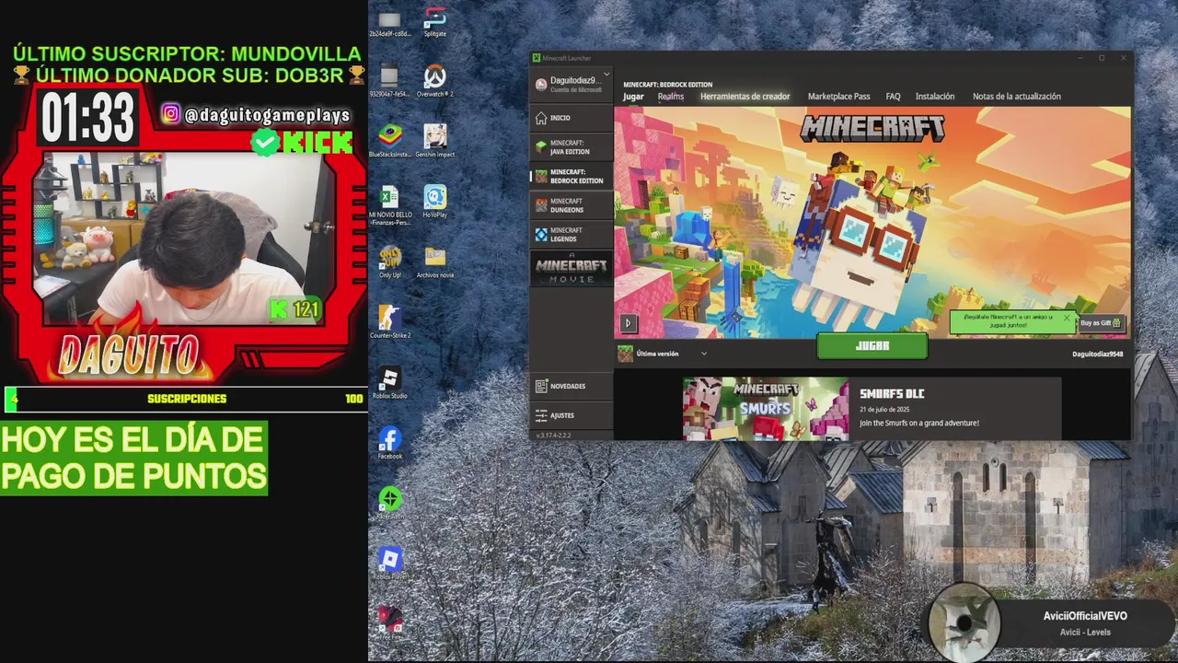Viewport: 1178px width, 663px height.
Task: Open the Herramientas de creador tab
Action: pos(745,97)
